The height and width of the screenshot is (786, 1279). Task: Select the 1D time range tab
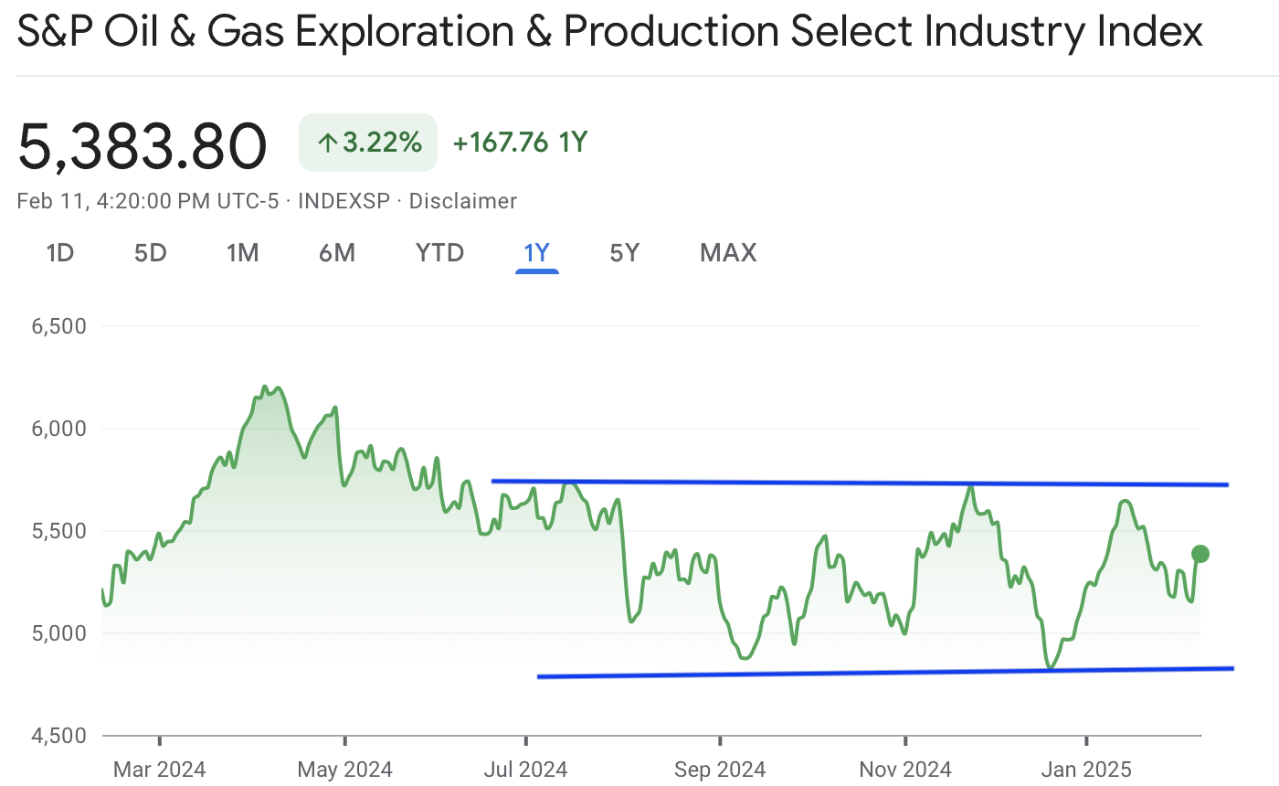coord(59,252)
